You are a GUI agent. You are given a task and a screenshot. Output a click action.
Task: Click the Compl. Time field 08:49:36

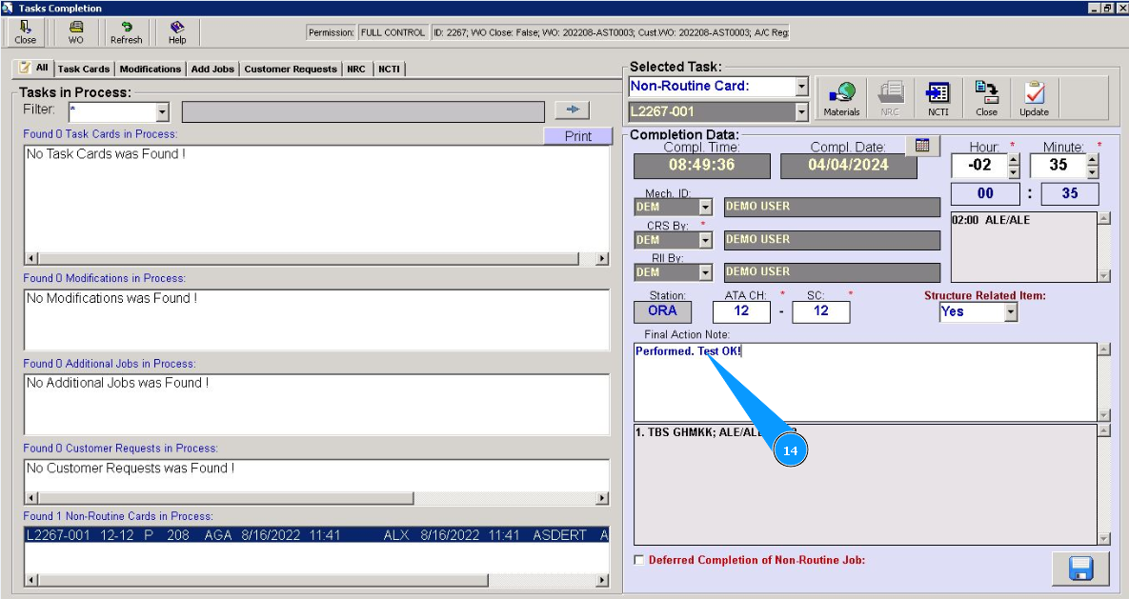pyautogui.click(x=702, y=166)
